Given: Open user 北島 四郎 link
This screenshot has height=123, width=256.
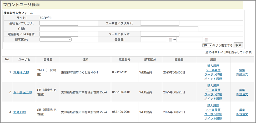Looking at the screenshot, I should click(19, 112).
